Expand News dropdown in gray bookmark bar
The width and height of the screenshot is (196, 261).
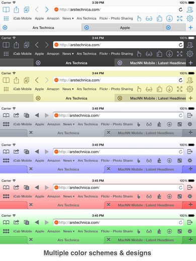click(x=69, y=124)
